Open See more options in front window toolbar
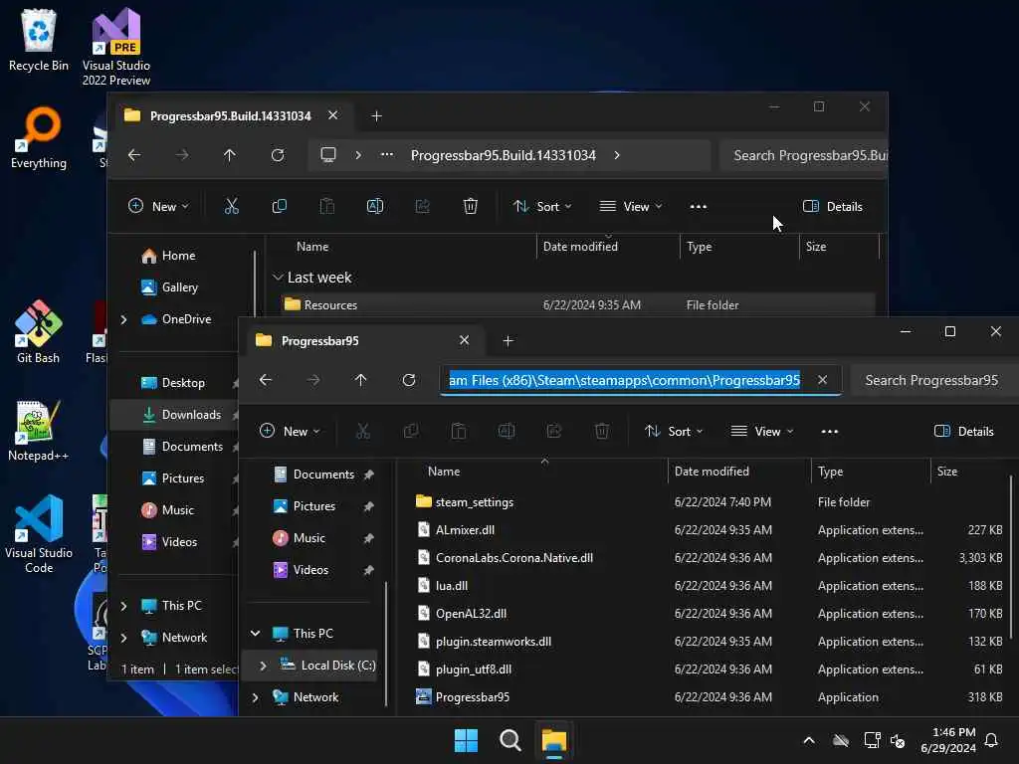 tap(830, 432)
